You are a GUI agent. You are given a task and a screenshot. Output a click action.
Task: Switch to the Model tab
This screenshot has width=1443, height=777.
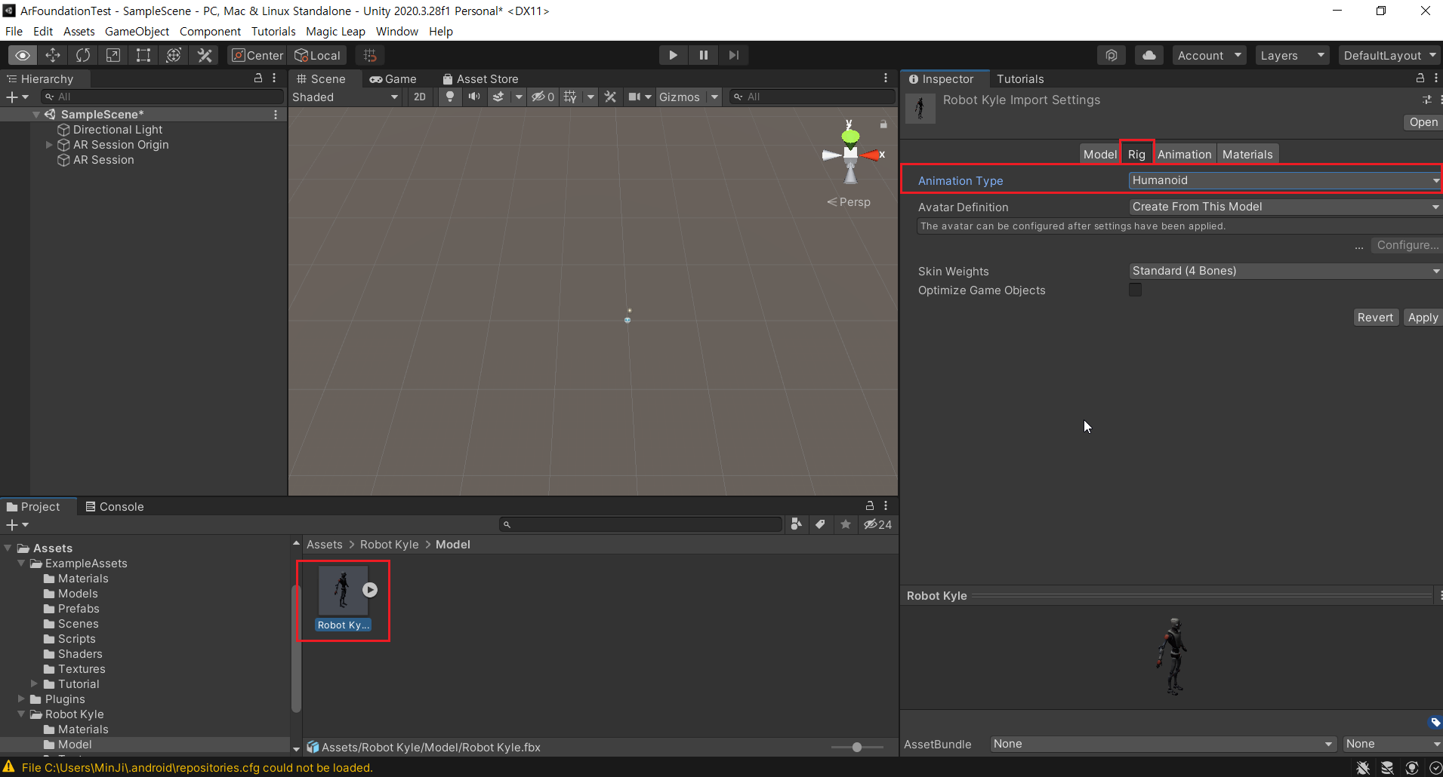1099,154
